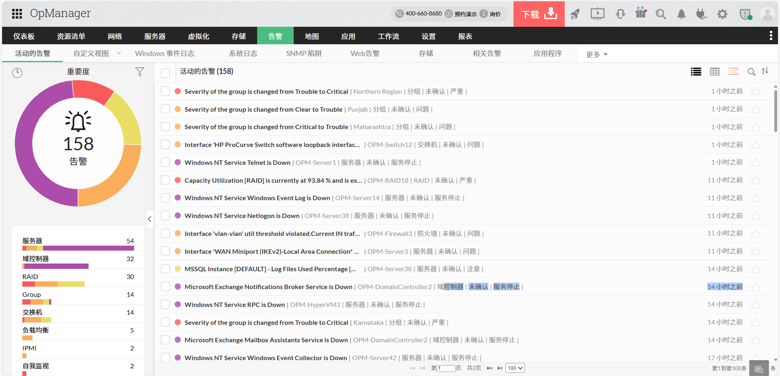The image size is (780, 376).
Task: Switch to the grid table view icon
Action: pyautogui.click(x=715, y=72)
